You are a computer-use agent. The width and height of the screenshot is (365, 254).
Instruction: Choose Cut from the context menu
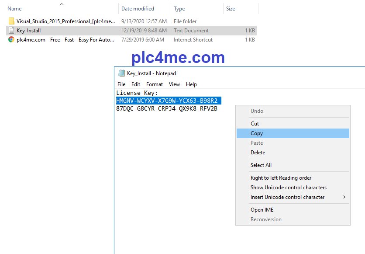tap(255, 124)
